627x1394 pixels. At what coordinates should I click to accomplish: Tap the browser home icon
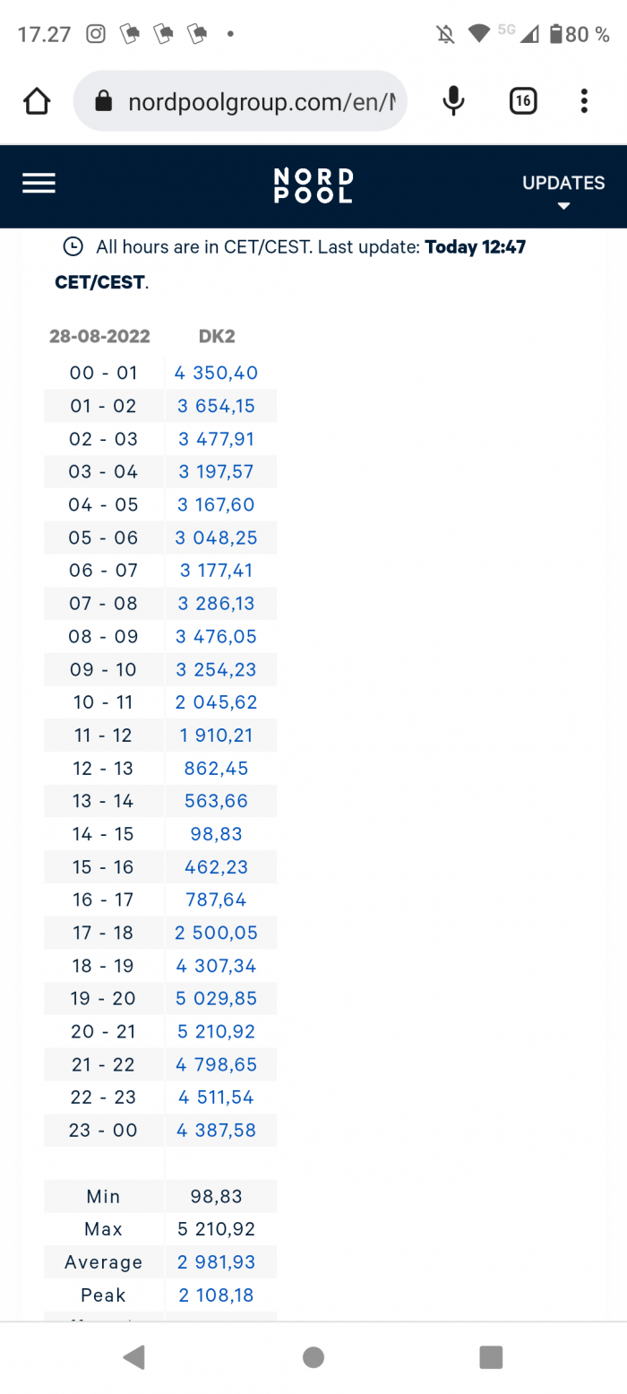pos(37,101)
